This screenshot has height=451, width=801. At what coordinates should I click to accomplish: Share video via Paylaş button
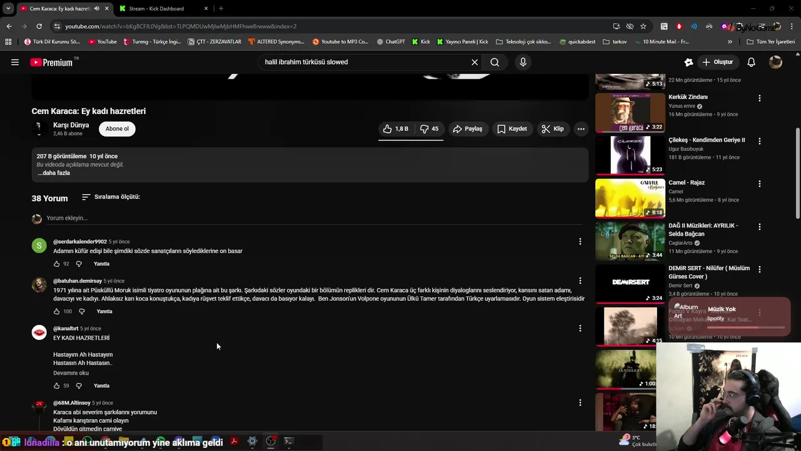pos(467,128)
